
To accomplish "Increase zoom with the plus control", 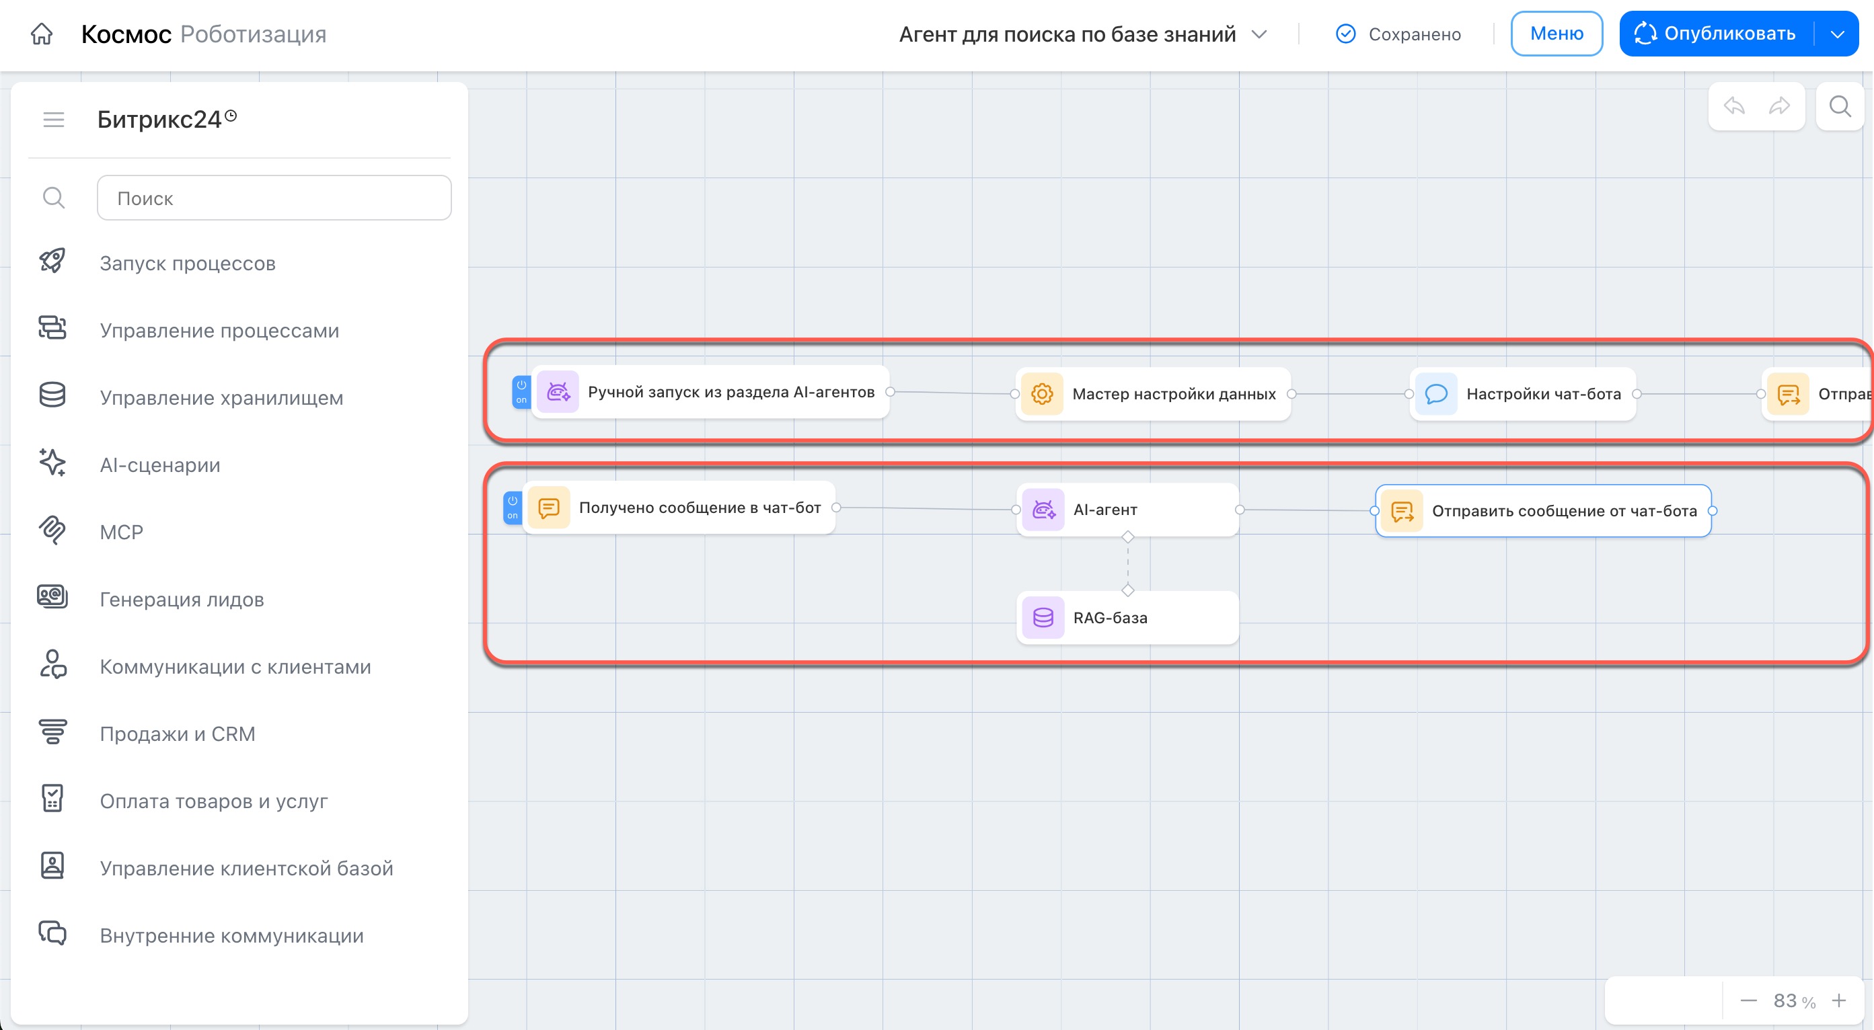I will tap(1839, 1000).
